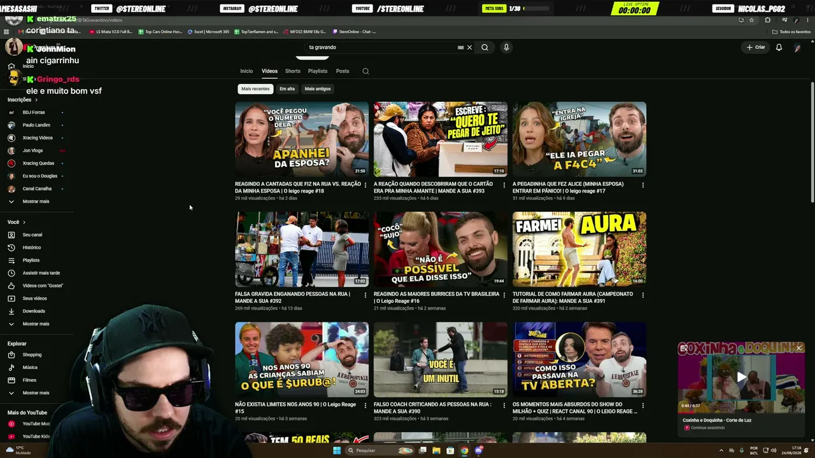Viewport: 815px width, 458px height.
Task: Open Seu canal icon in sidebar
Action: tap(11, 235)
